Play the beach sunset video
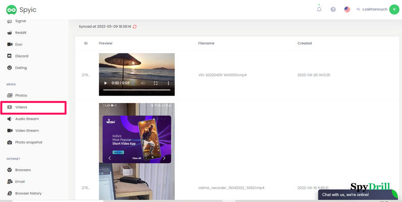 (x=105, y=83)
